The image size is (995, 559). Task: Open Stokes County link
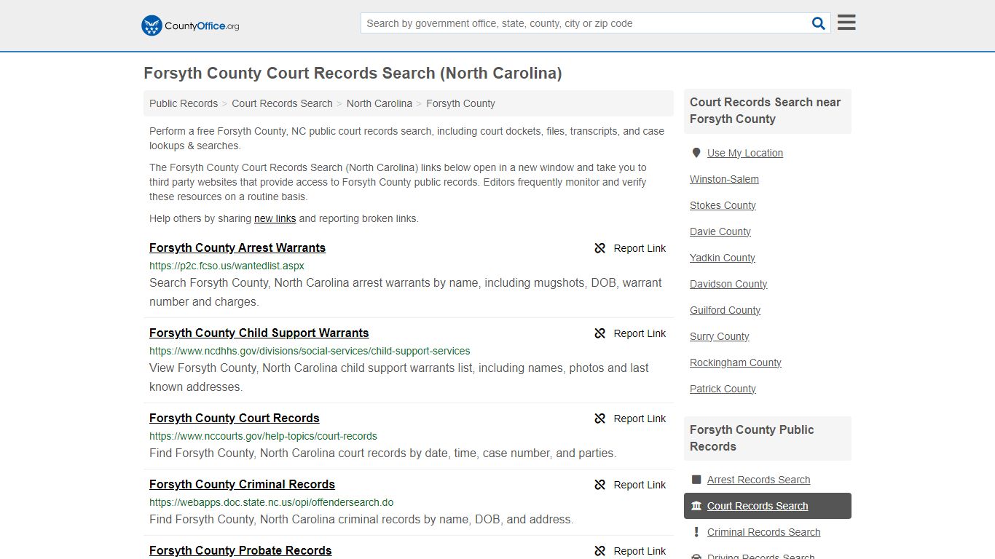pos(723,205)
